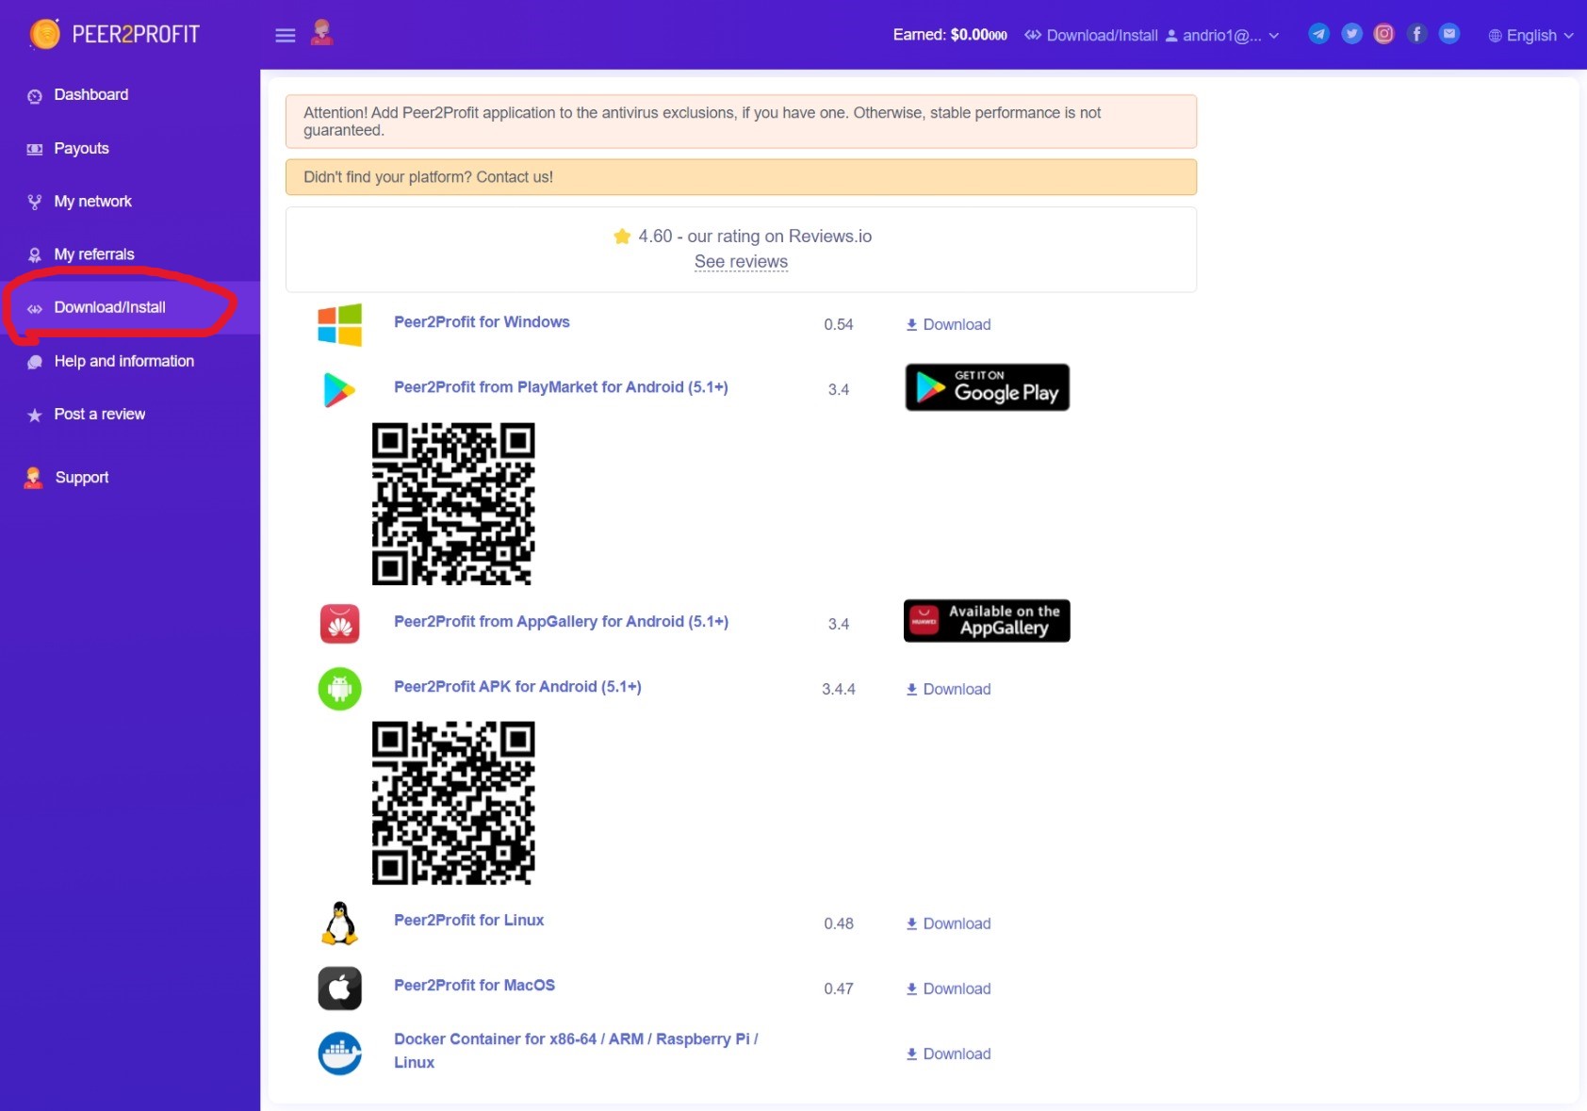
Task: Click the 4.60 rating on Reviews.io text
Action: 755,237
